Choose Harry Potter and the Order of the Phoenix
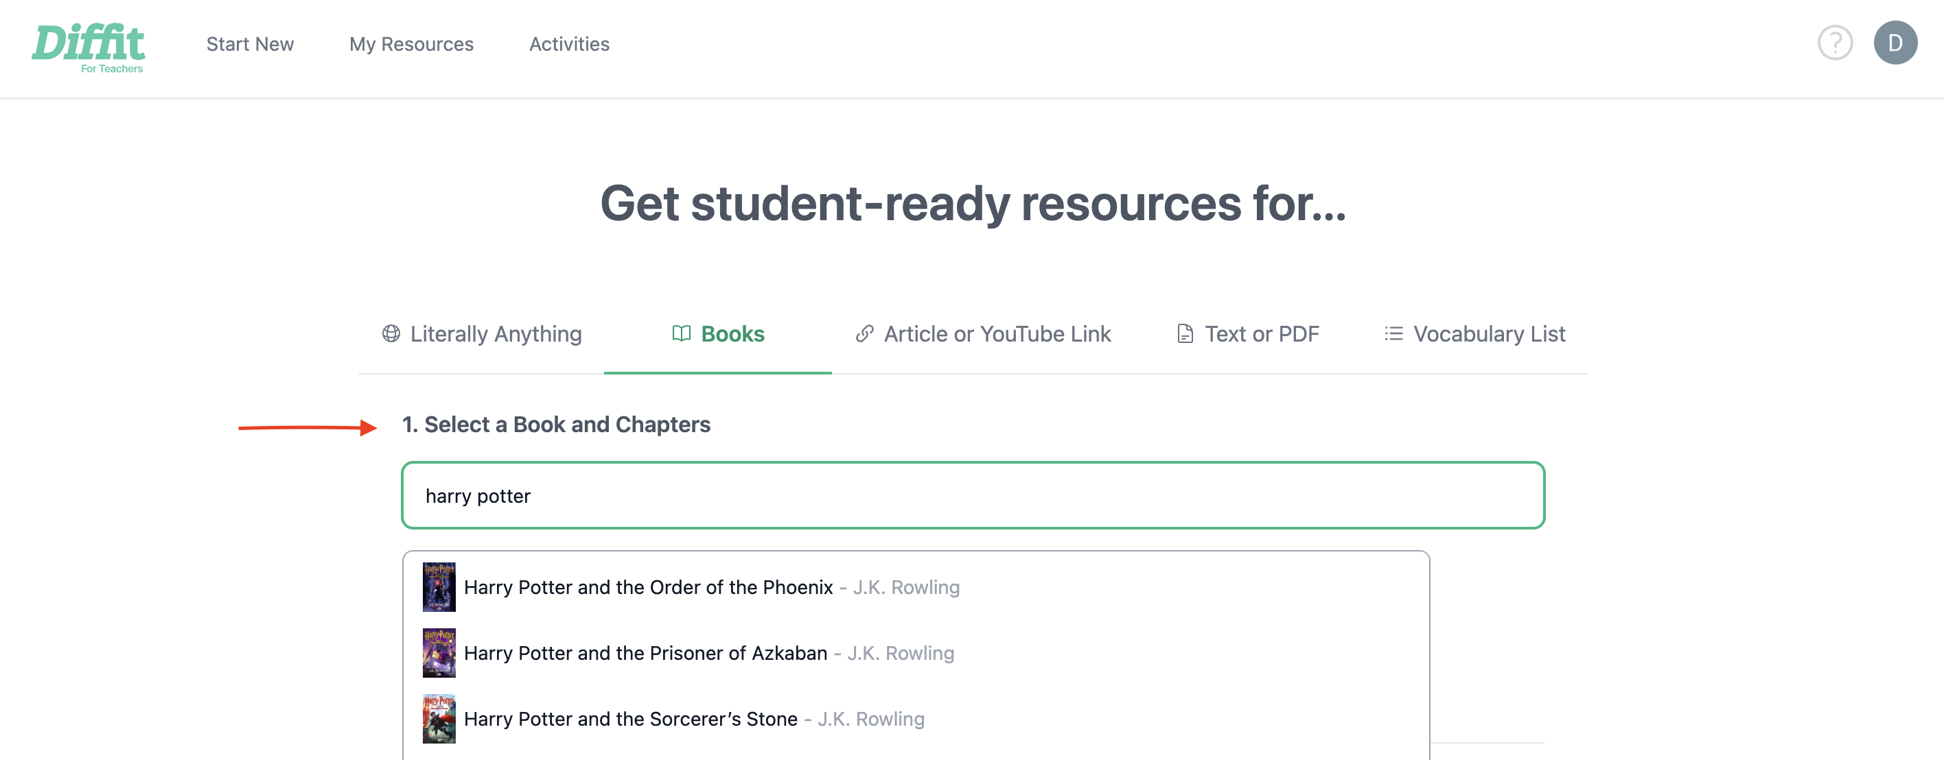Image resolution: width=1944 pixels, height=760 pixels. point(916,587)
